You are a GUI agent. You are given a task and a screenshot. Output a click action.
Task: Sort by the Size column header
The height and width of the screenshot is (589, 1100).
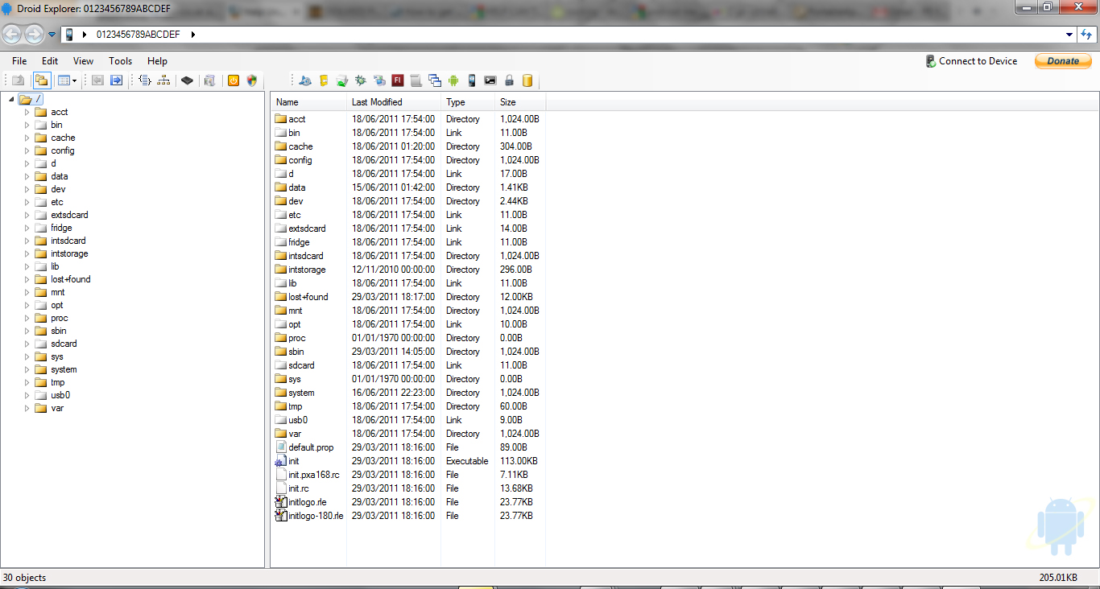point(520,102)
